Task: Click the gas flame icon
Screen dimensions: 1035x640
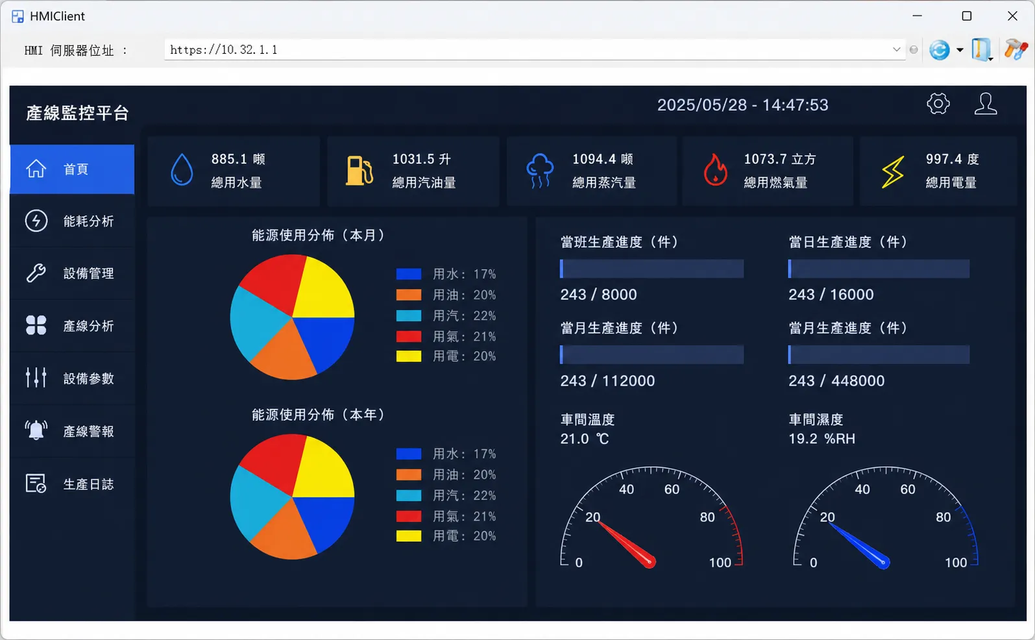Action: pos(715,169)
